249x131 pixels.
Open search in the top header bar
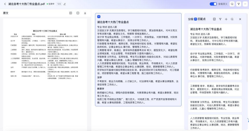(x=232, y=4)
